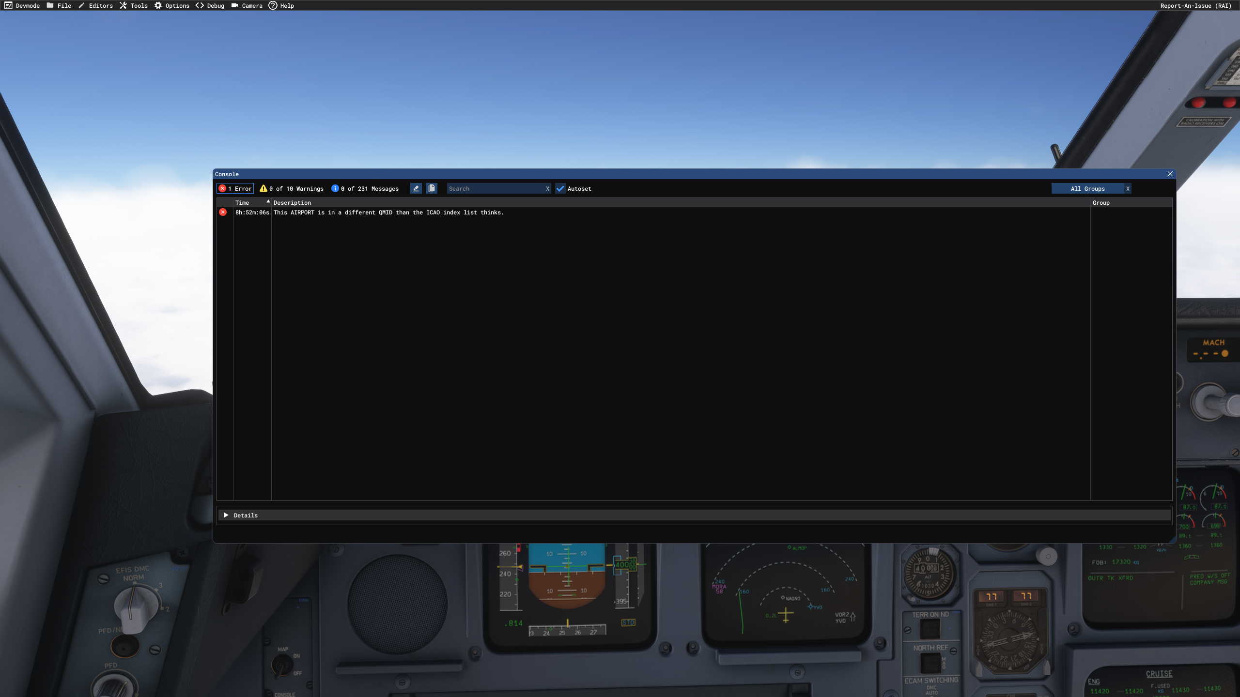Click the copy log to clipboard icon
This screenshot has height=697, width=1240.
point(431,188)
